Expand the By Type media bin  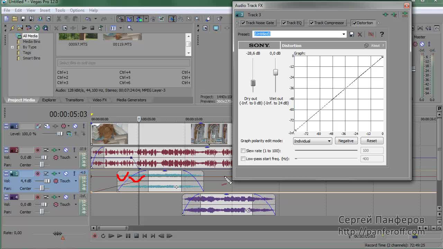coord(12,47)
